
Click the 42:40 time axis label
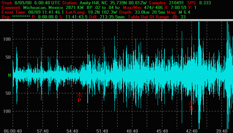tap(192, 131)
